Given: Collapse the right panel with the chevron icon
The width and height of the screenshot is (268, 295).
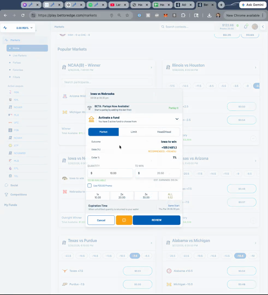Looking at the screenshot, I should [263, 26].
